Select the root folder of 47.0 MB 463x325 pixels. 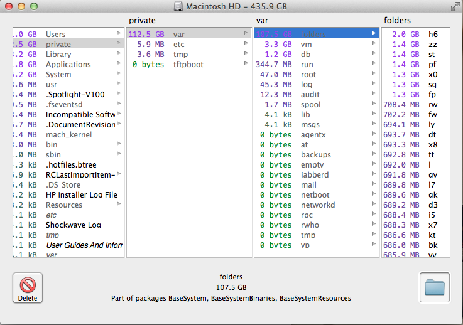tap(317, 74)
